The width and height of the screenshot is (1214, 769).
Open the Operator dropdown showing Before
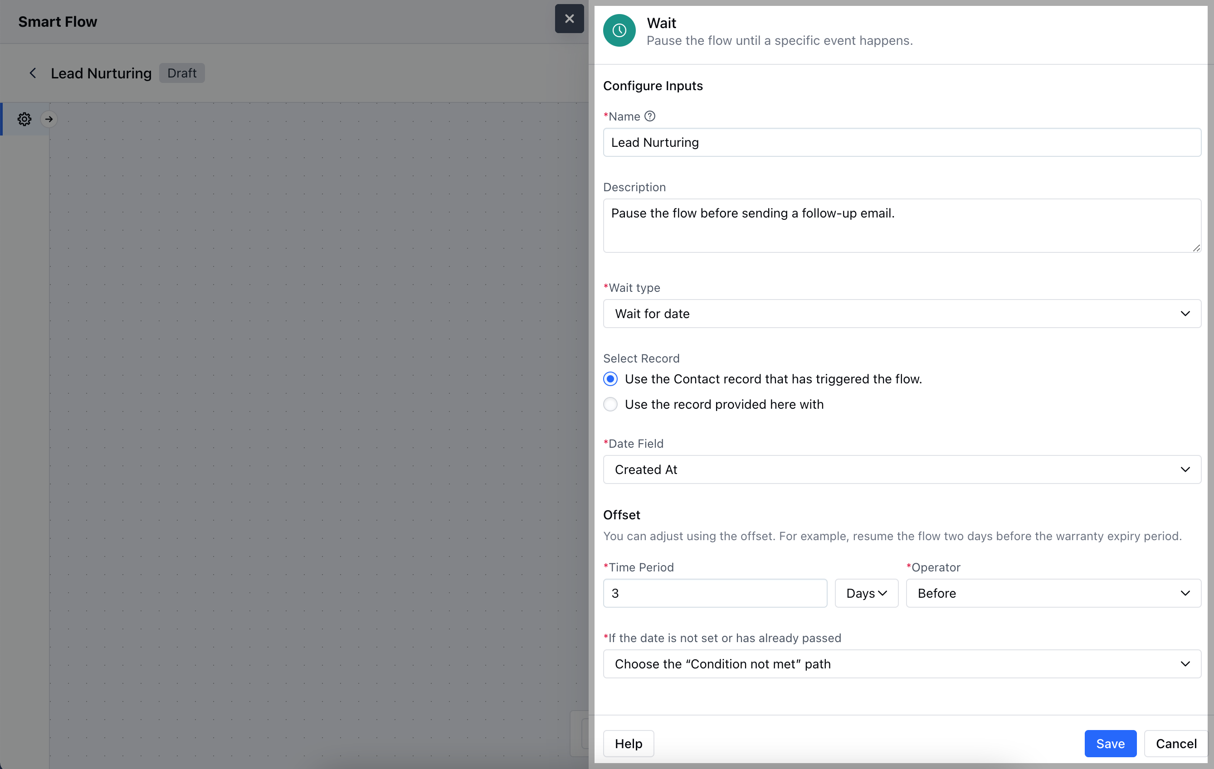(x=1053, y=594)
